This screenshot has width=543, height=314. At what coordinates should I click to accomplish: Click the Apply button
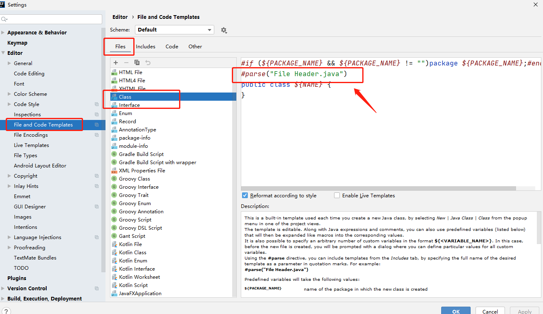[525, 311]
